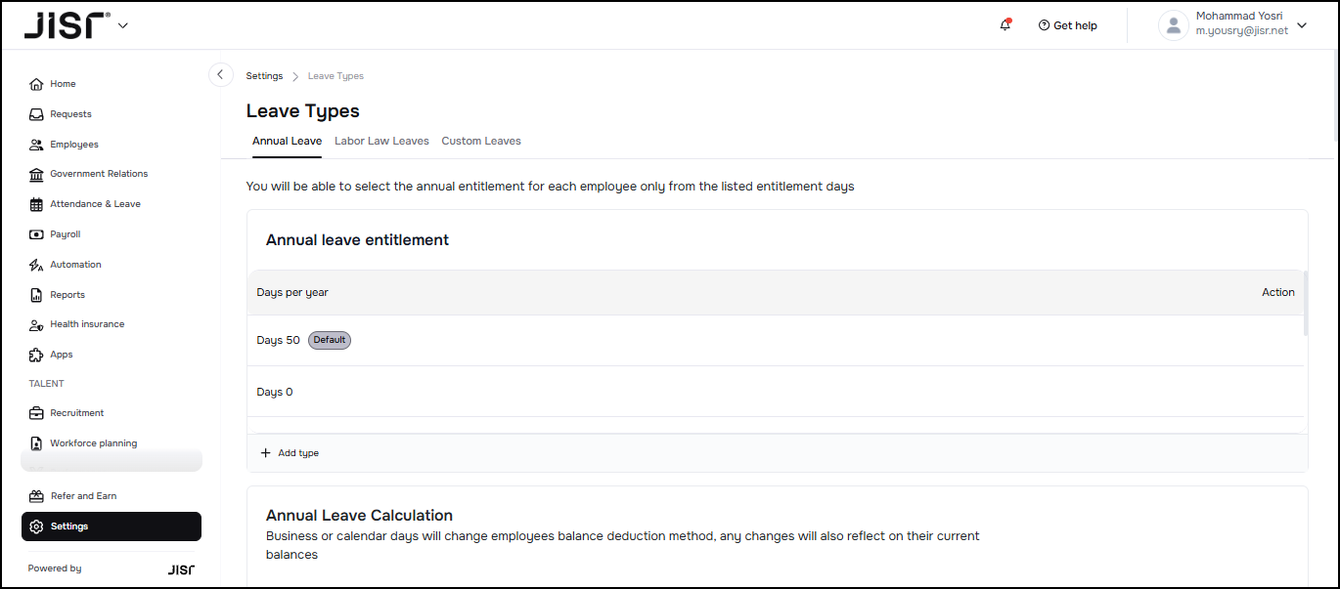Click the Add type button

[290, 453]
